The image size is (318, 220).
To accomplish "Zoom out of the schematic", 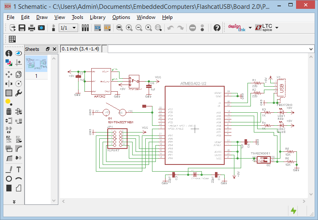I will (x=139, y=28).
